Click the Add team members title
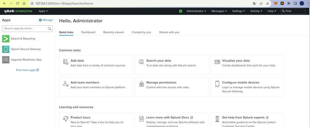Screen dimensions: 310x127 (x=85, y=83)
